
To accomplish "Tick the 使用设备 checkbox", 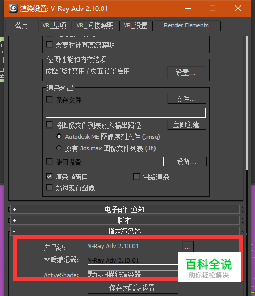I will (x=49, y=162).
